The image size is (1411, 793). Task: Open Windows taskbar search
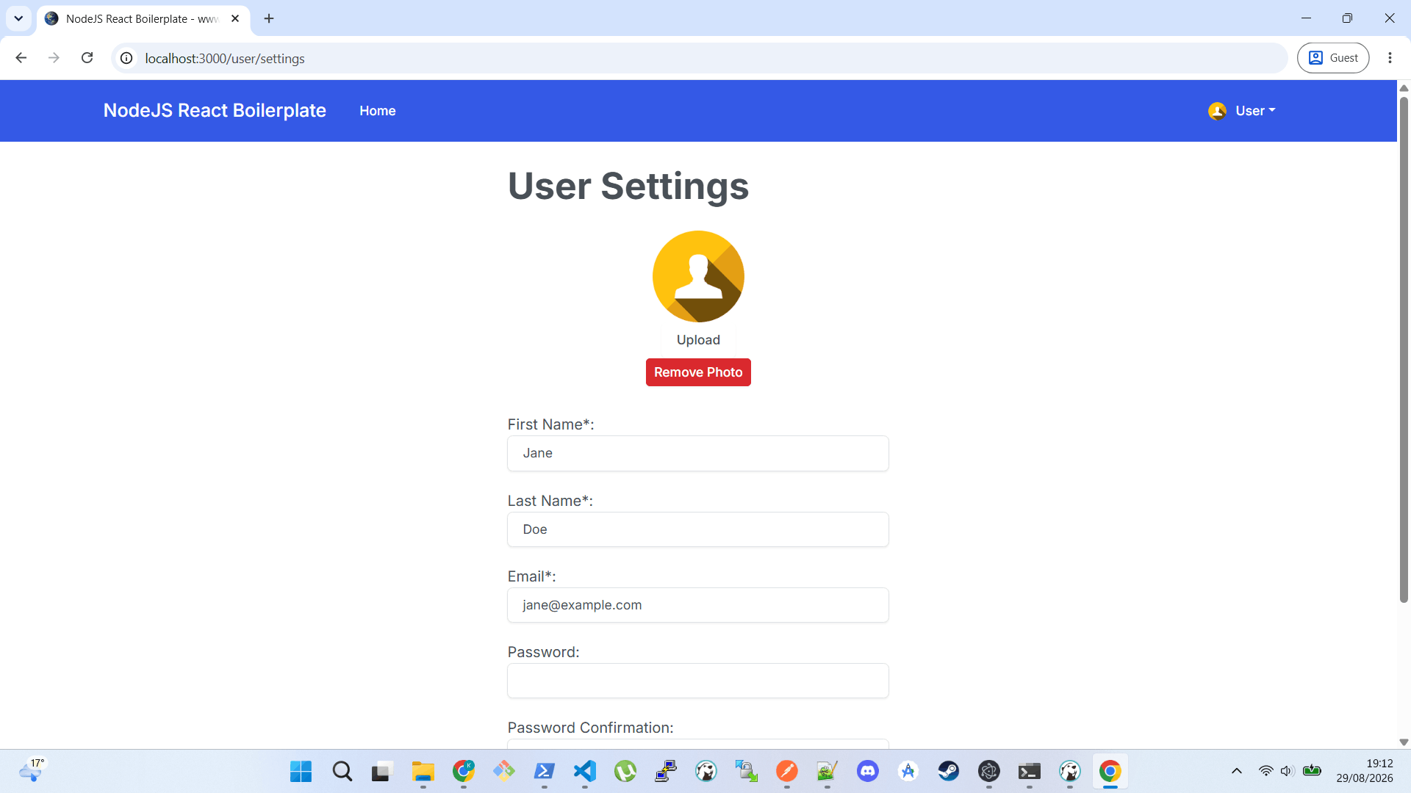(x=342, y=772)
